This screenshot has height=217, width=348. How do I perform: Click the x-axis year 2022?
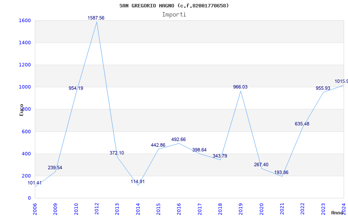pyautogui.click(x=302, y=209)
